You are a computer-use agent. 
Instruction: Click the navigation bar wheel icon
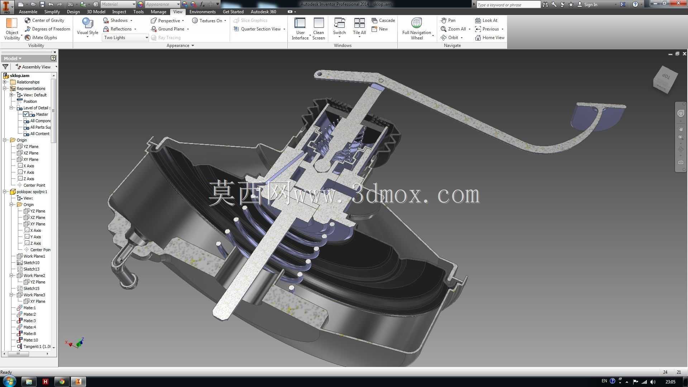(x=680, y=114)
